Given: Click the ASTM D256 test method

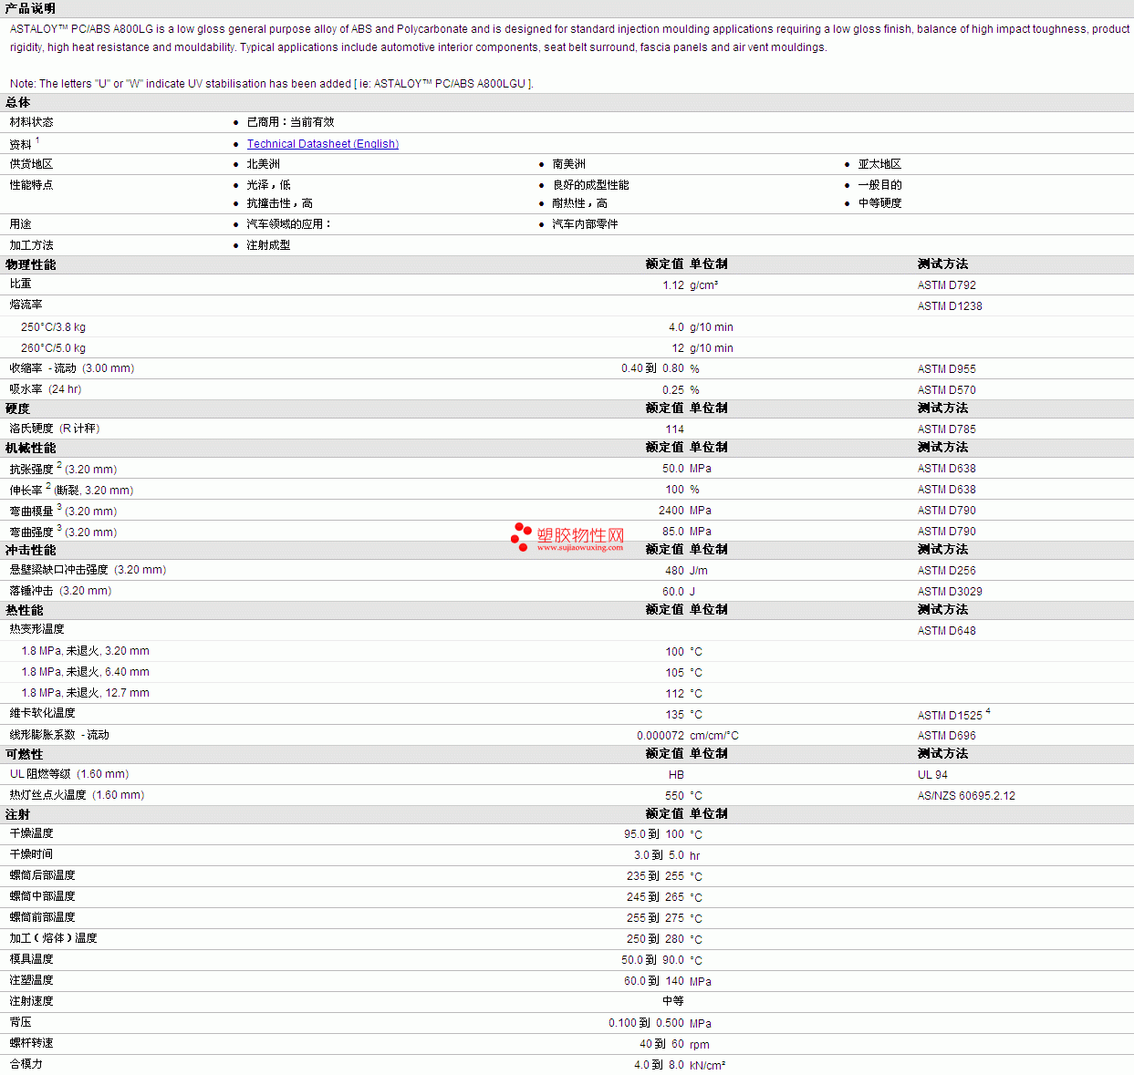Looking at the screenshot, I should pos(946,571).
